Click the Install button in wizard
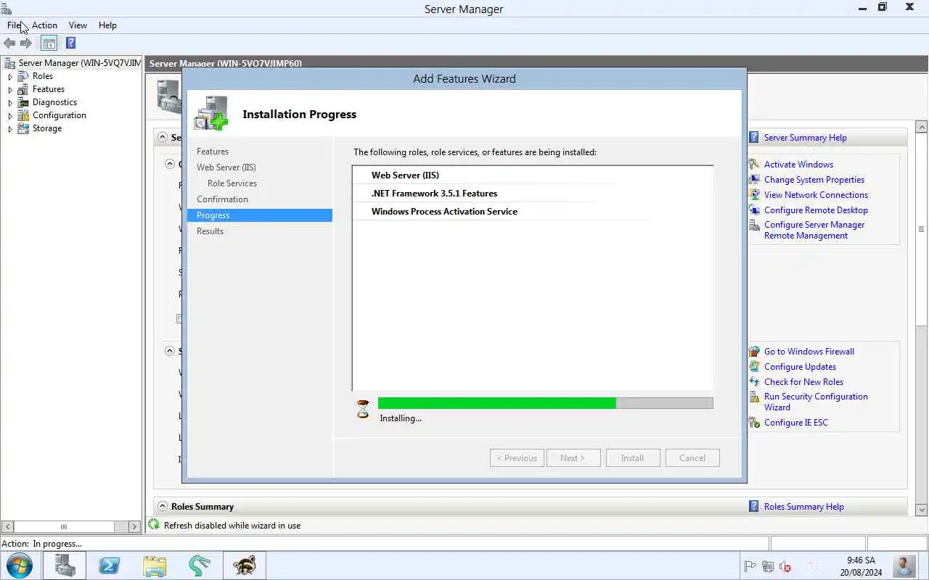 tap(632, 458)
